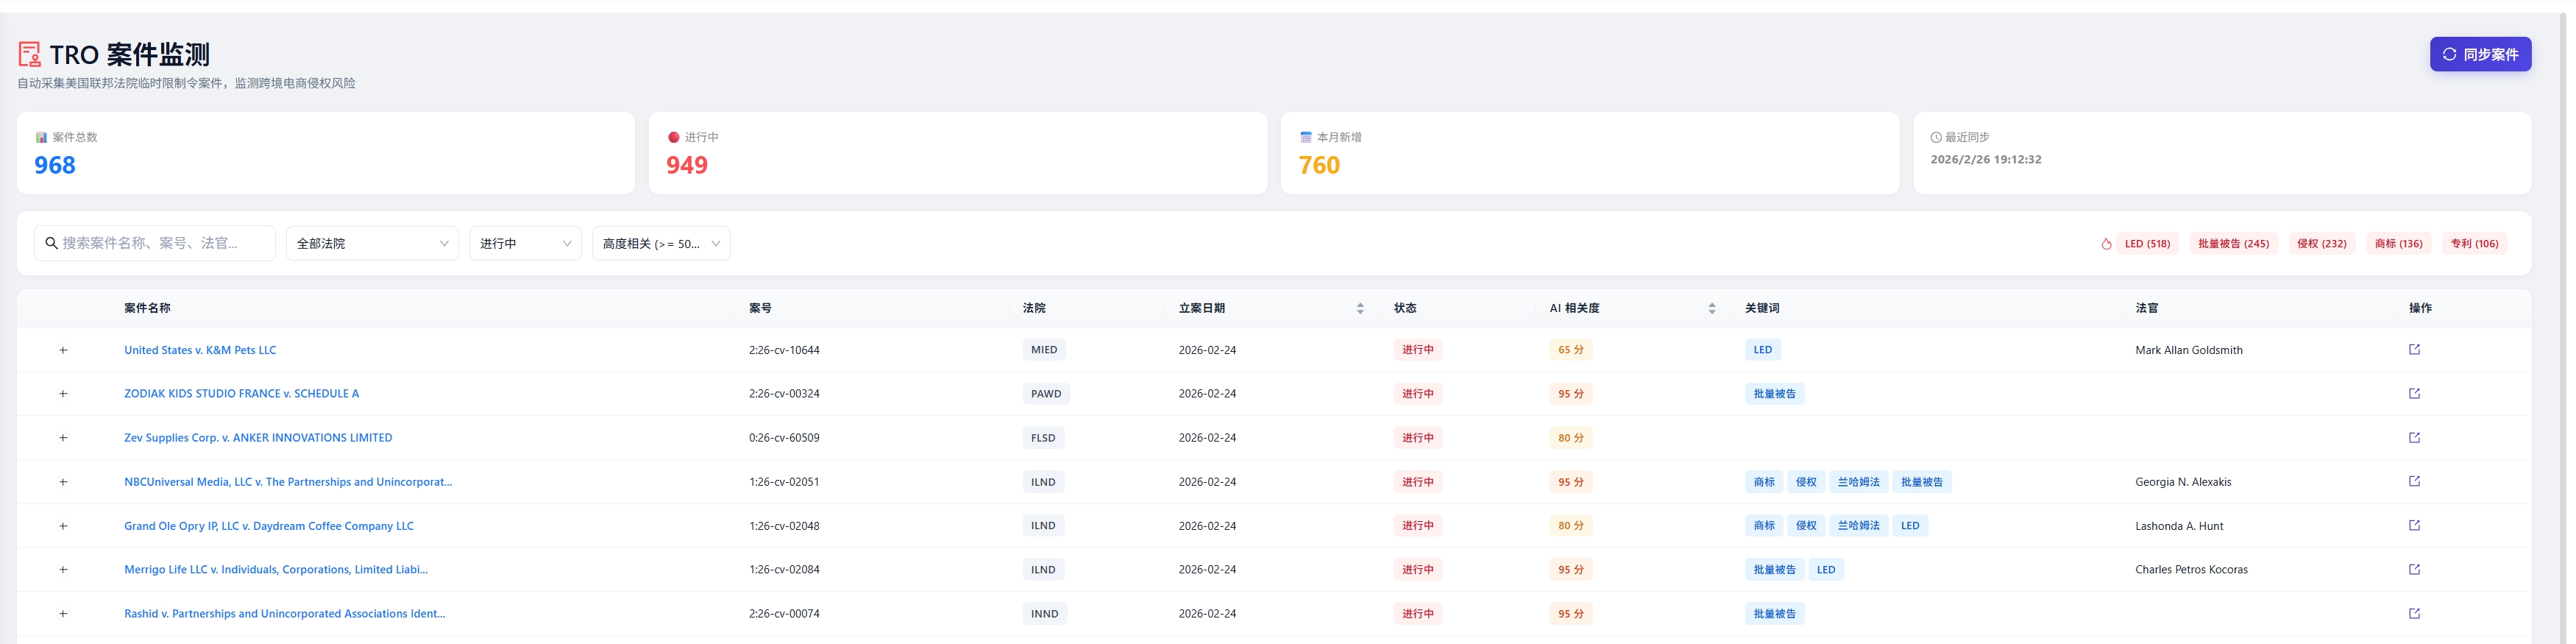Open the 全部法院 court filter dropdown

[x=372, y=244]
